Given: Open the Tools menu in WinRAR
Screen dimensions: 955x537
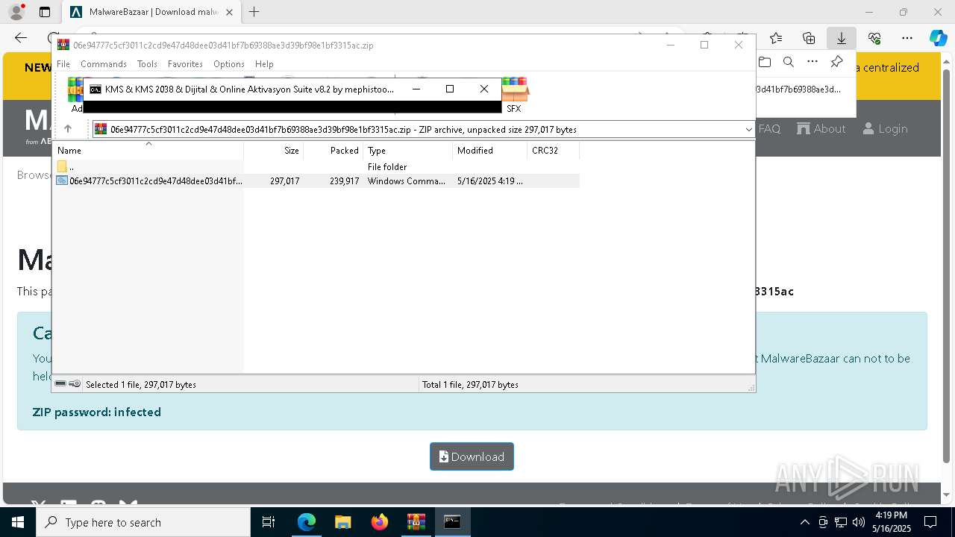Looking at the screenshot, I should tap(147, 64).
